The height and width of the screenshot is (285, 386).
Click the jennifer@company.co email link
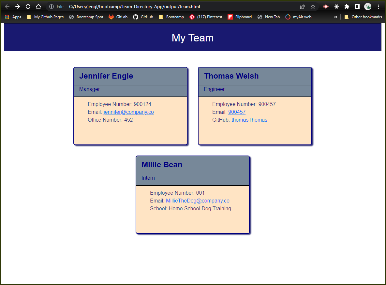click(128, 112)
